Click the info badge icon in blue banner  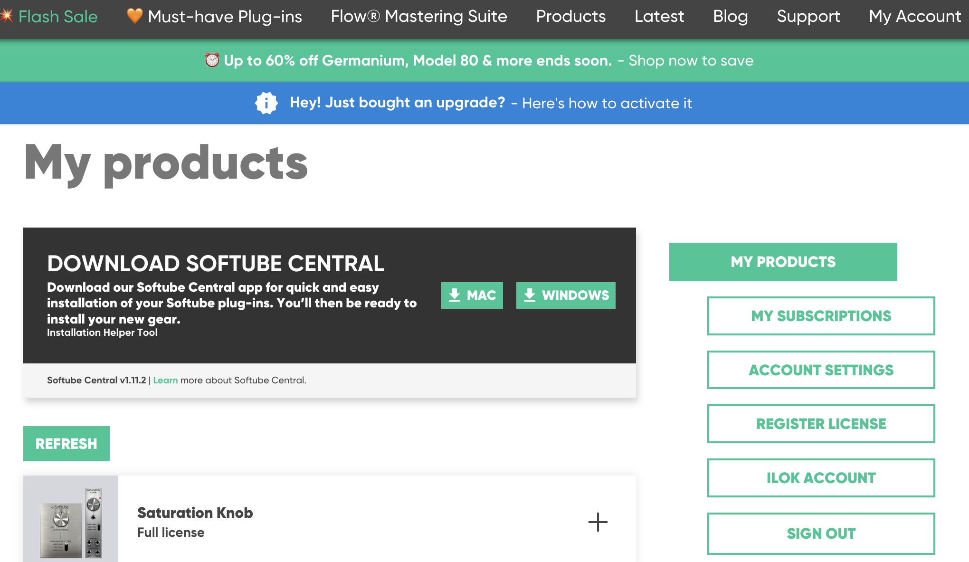click(266, 103)
